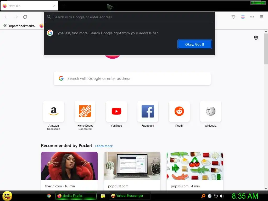Open the overflow extensions icon beside the menu
Screen dimensions: 268x201
(x=252, y=17)
